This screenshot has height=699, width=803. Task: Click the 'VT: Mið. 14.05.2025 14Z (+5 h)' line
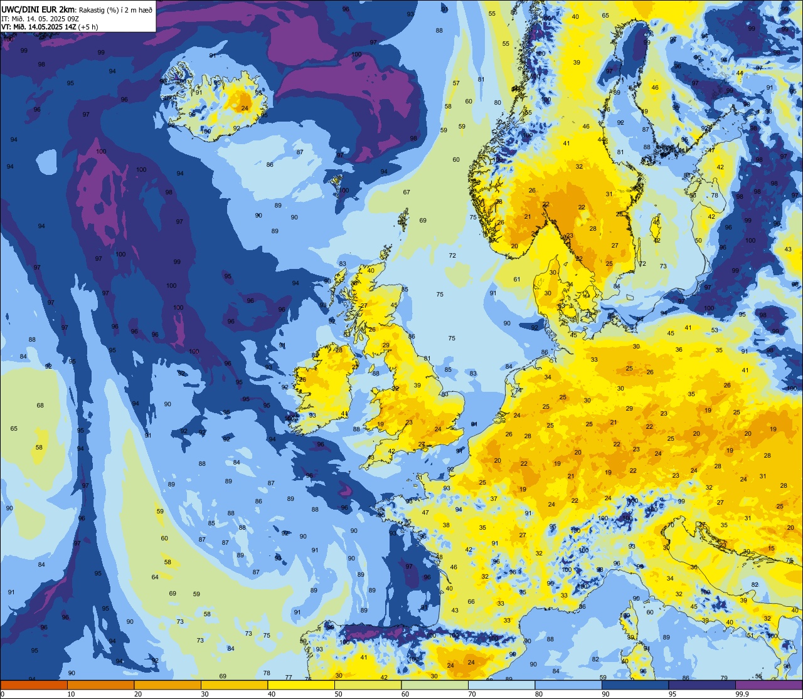click(x=49, y=26)
